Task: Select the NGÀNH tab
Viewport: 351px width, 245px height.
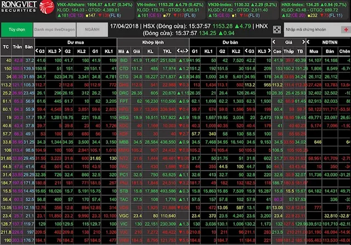Action: (92, 28)
